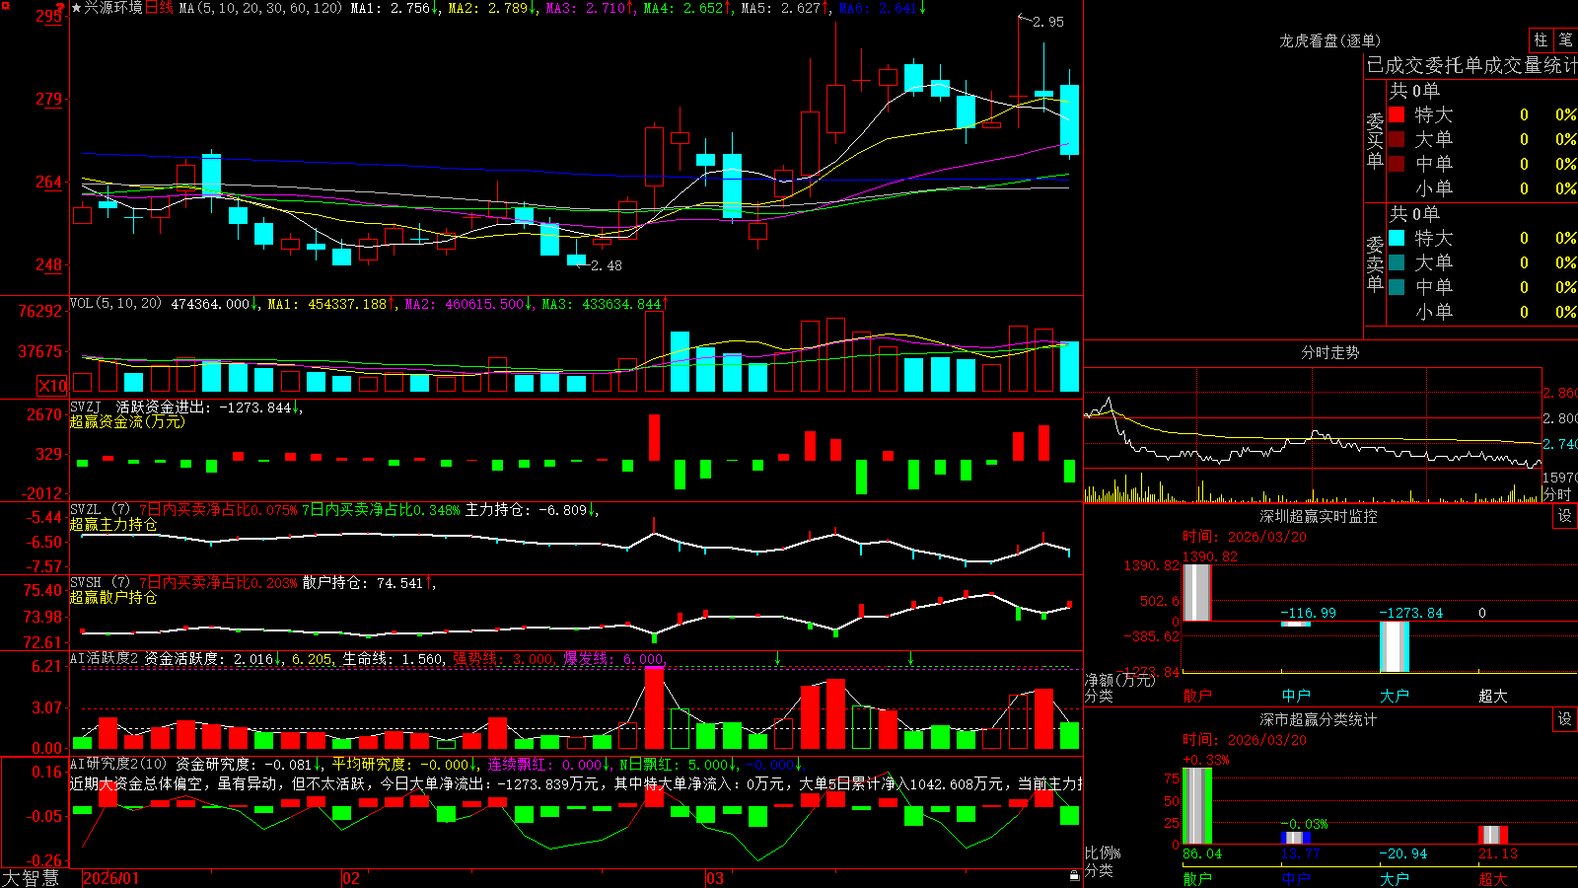Image resolution: width=1578 pixels, height=888 pixels.
Task: Click the 大智慧 logo at bottom left
Action: click(31, 878)
